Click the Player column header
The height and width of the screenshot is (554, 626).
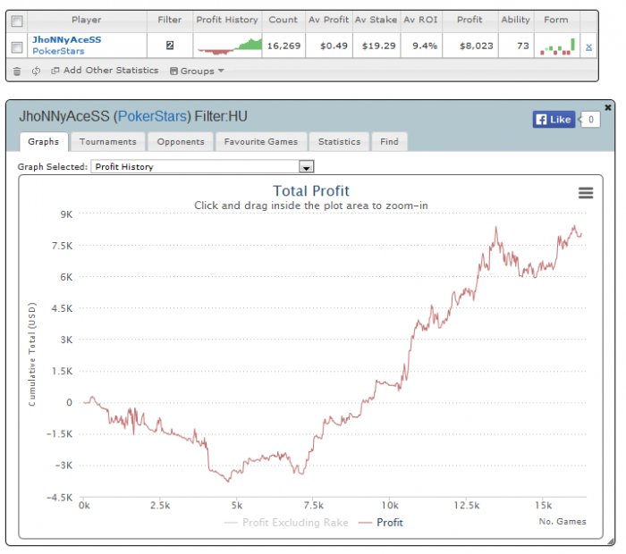click(87, 20)
